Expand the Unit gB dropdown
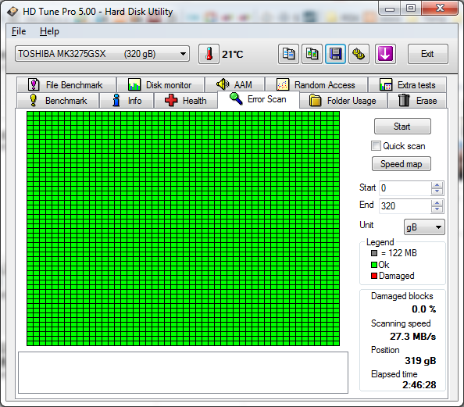The image size is (464, 407). pyautogui.click(x=424, y=227)
